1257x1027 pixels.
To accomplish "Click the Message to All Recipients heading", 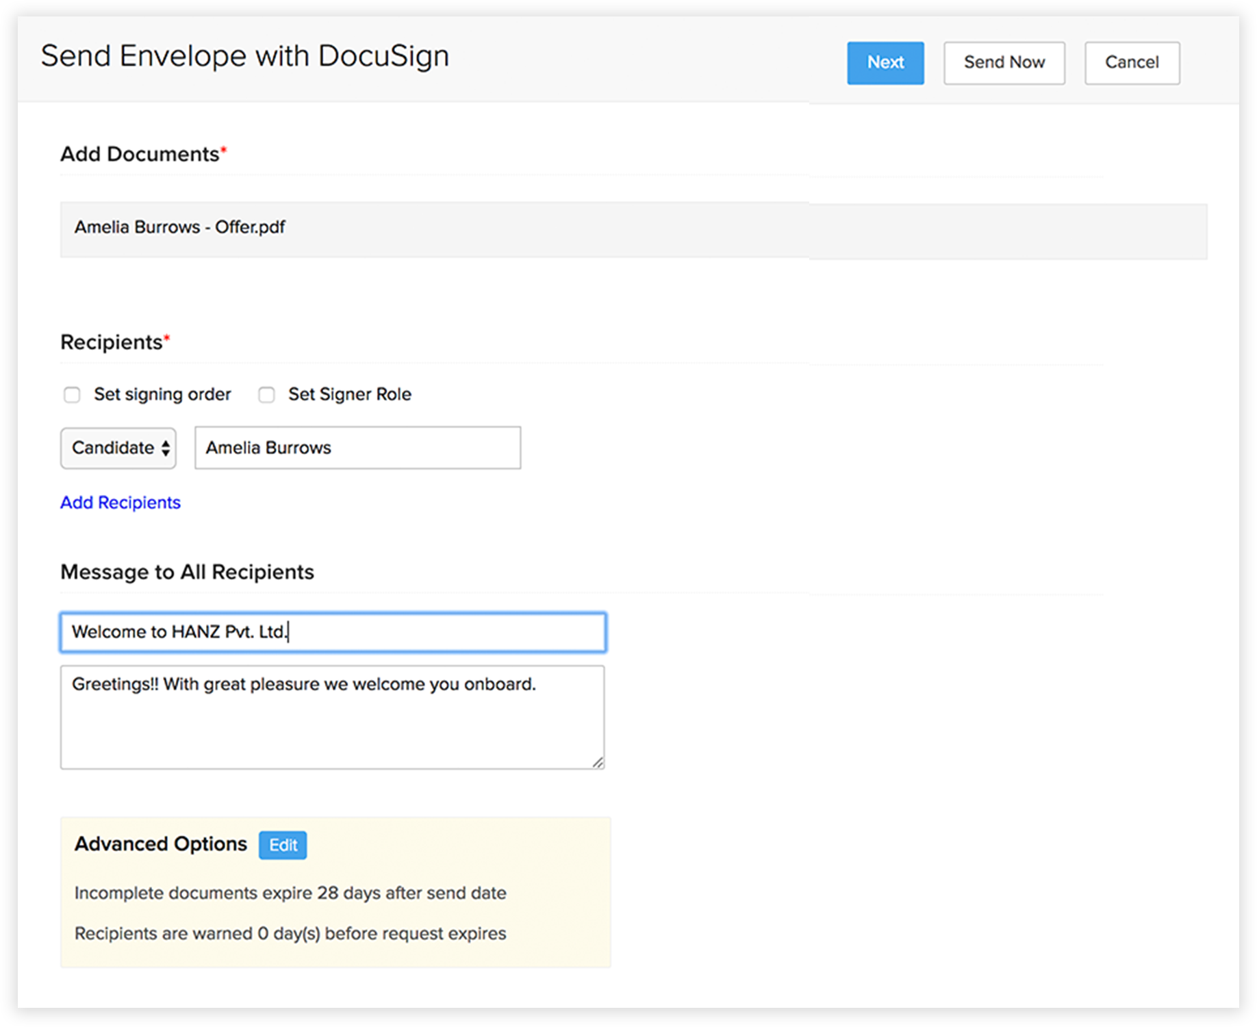I will click(x=187, y=572).
